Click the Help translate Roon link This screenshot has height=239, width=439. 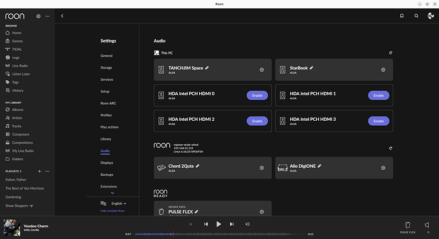point(113,211)
